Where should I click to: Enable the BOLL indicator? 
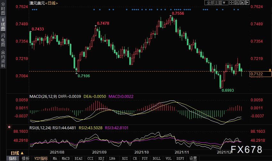tap(156, 158)
